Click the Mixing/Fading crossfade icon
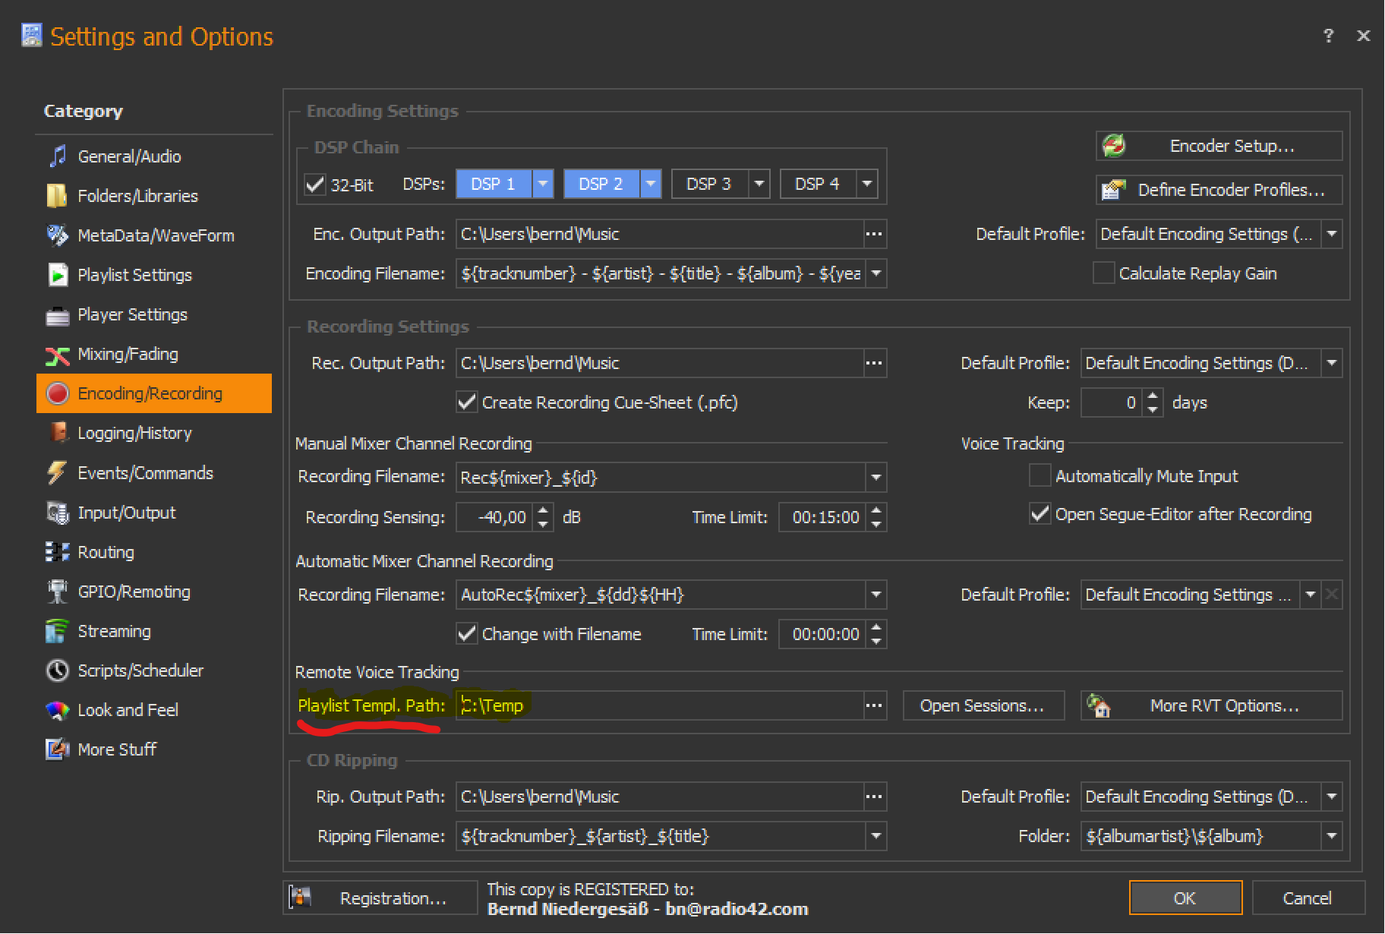 [x=58, y=355]
